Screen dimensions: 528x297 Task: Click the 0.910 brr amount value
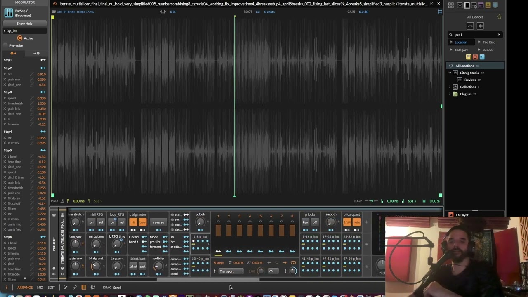click(x=41, y=74)
